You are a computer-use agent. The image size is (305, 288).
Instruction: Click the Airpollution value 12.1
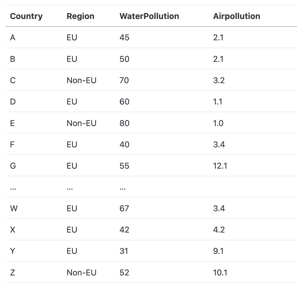point(220,166)
